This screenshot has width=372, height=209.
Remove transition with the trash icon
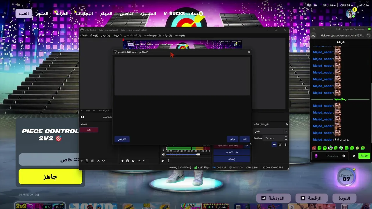coord(280,144)
